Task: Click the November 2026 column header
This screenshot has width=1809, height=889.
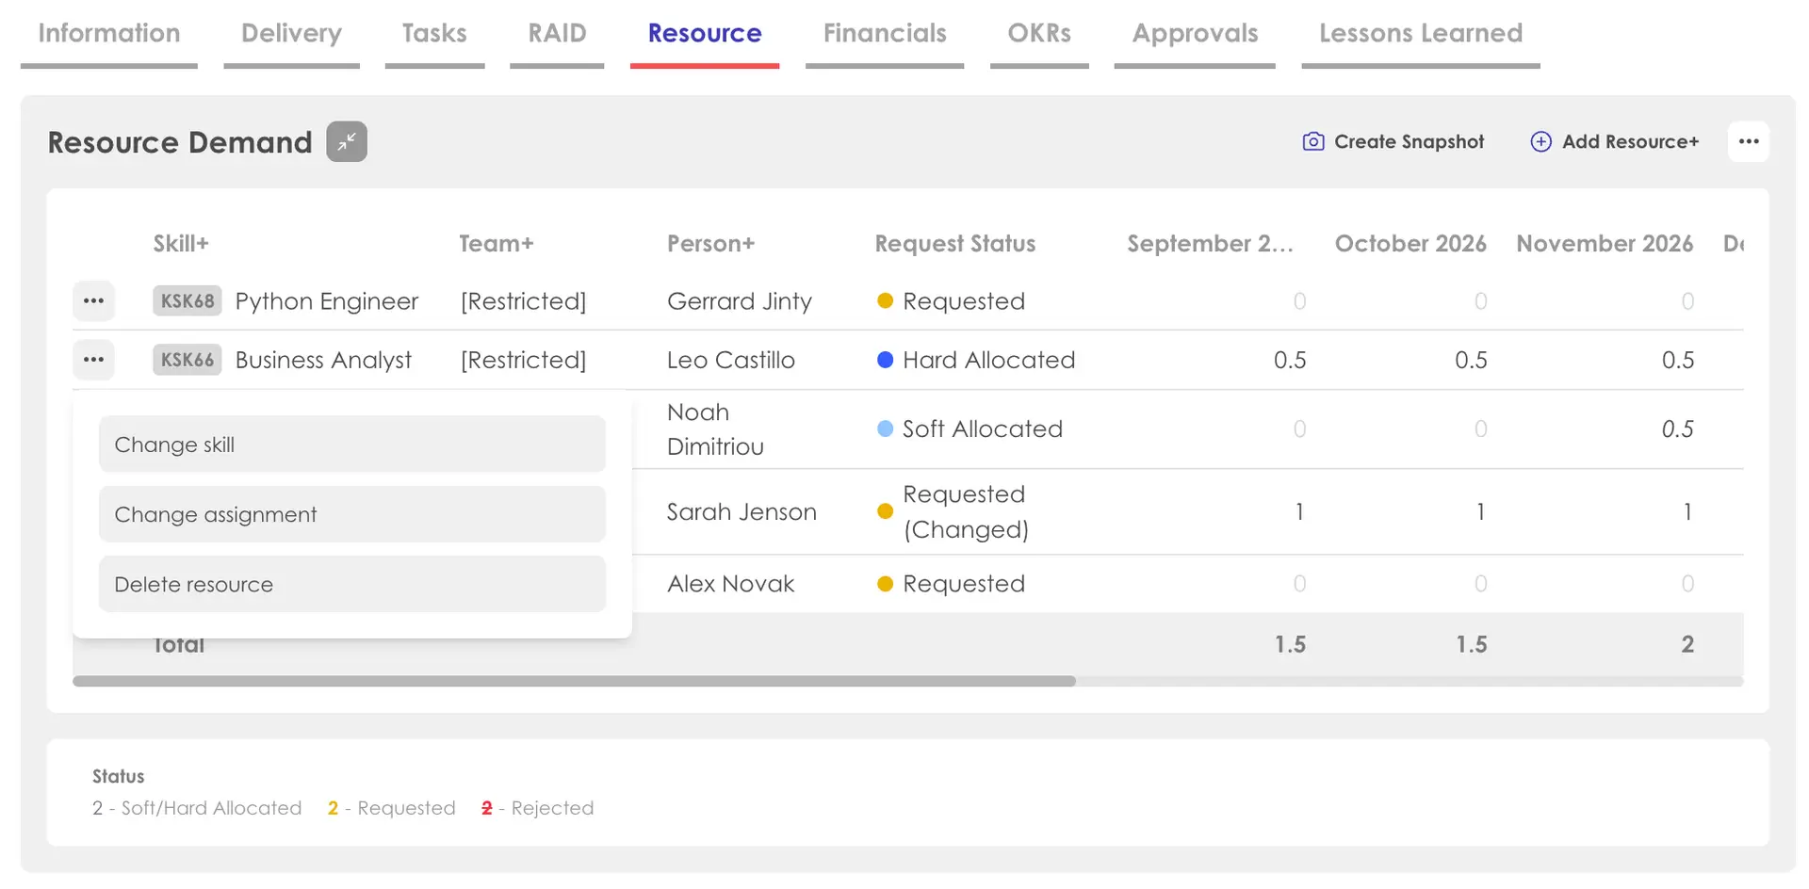Action: pyautogui.click(x=1605, y=244)
